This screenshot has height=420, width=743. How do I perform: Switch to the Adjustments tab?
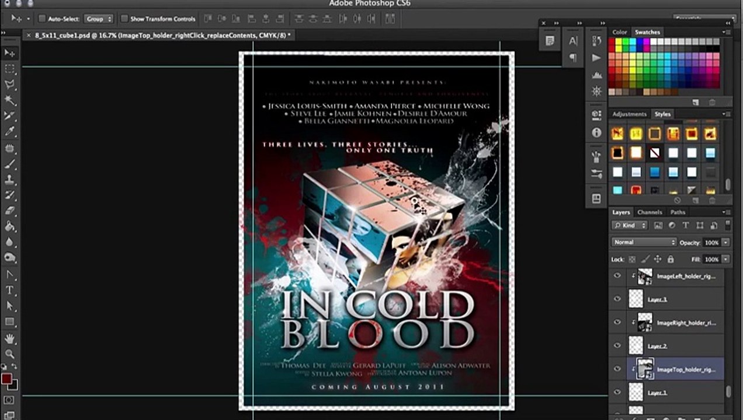tap(630, 114)
